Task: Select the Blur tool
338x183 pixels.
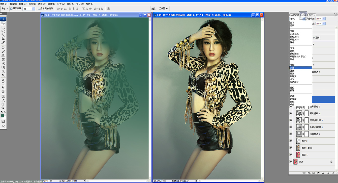Action: click(3, 71)
